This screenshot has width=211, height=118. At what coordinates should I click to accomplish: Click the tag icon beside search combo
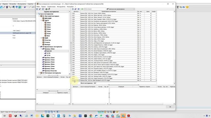pos(107,9)
